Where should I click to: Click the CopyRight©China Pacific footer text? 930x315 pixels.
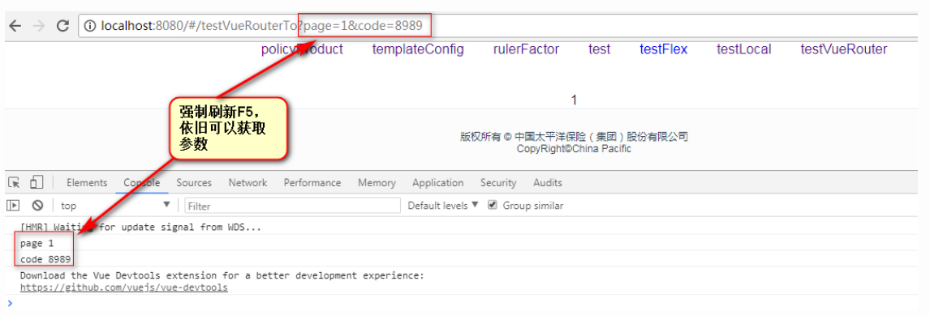[574, 149]
